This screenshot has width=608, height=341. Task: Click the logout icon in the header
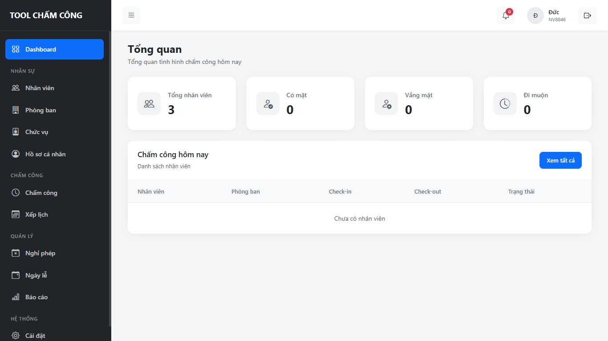pos(588,16)
